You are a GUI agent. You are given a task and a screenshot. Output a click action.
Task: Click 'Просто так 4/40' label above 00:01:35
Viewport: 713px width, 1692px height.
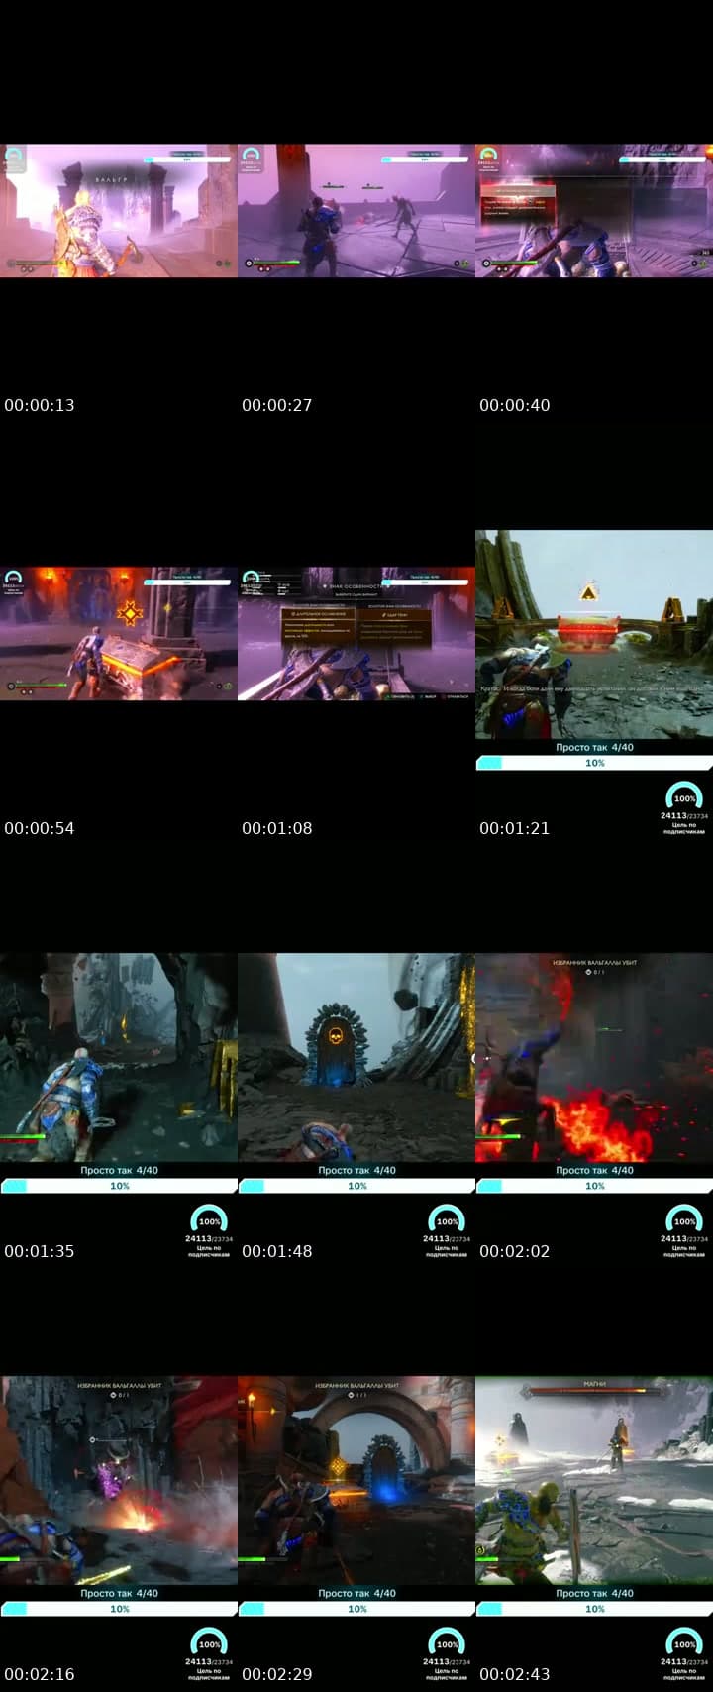coord(119,1170)
